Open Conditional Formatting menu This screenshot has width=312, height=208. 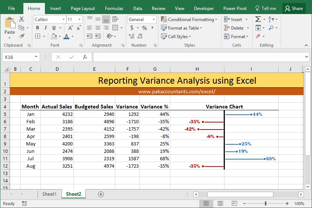tap(189, 20)
